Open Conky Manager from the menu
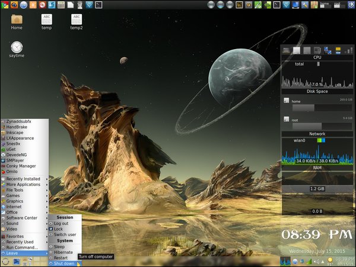The height and width of the screenshot is (267, 356). coord(24,166)
